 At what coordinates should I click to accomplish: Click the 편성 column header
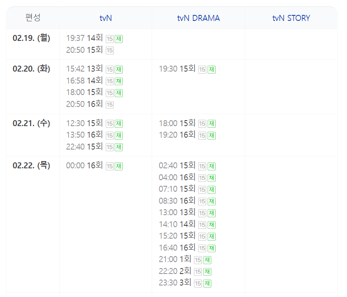coord(33,18)
